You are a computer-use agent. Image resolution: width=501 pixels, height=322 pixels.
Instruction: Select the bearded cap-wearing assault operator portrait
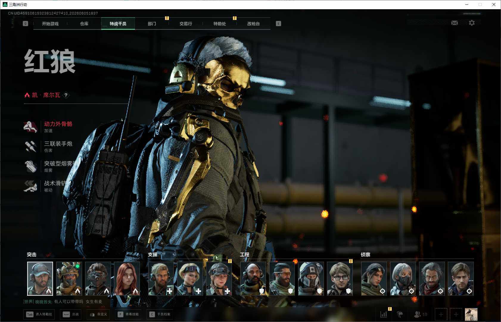click(x=40, y=279)
